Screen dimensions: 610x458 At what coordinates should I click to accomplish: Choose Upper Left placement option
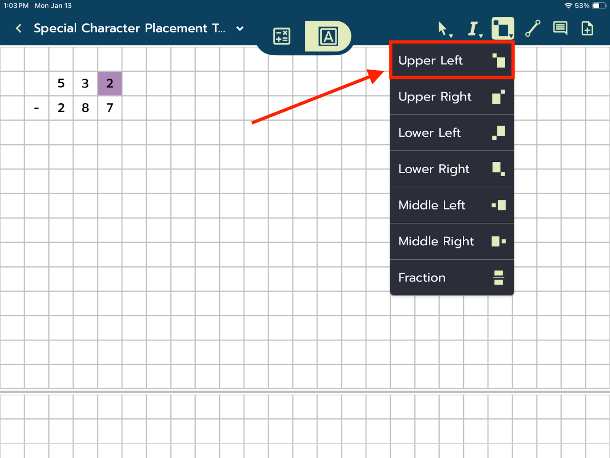pyautogui.click(x=452, y=60)
